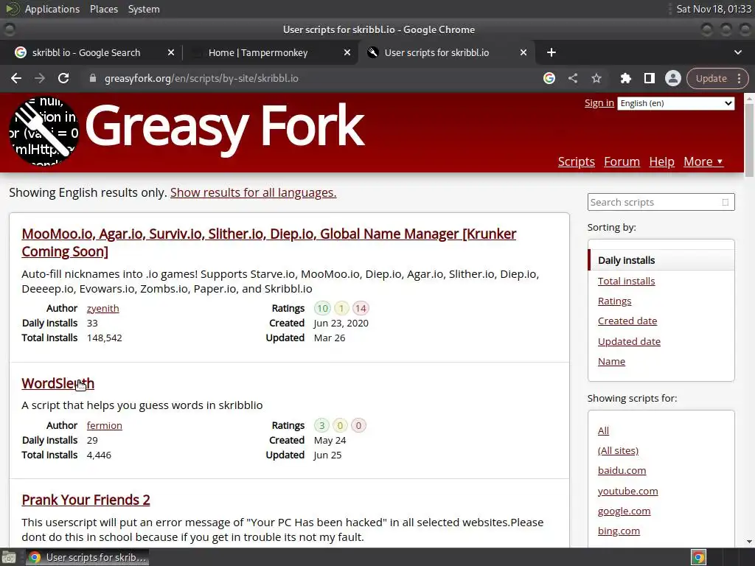This screenshot has height=566, width=755.
Task: Click the address bar URL
Action: (x=201, y=78)
